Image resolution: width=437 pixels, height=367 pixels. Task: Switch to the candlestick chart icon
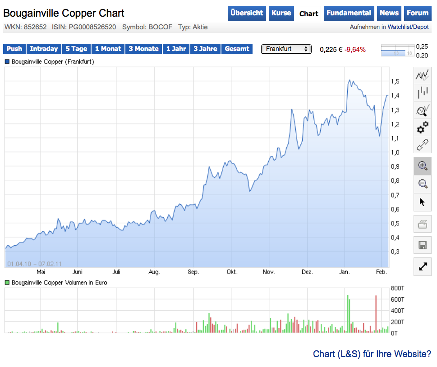[422, 92]
